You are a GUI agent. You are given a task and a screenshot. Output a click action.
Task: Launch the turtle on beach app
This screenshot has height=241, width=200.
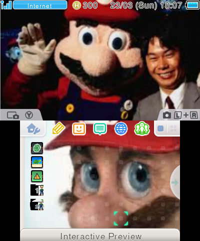tap(37, 162)
